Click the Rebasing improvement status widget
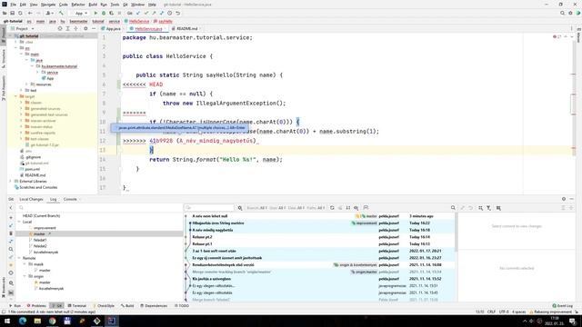The image size is (582, 327). [551, 312]
